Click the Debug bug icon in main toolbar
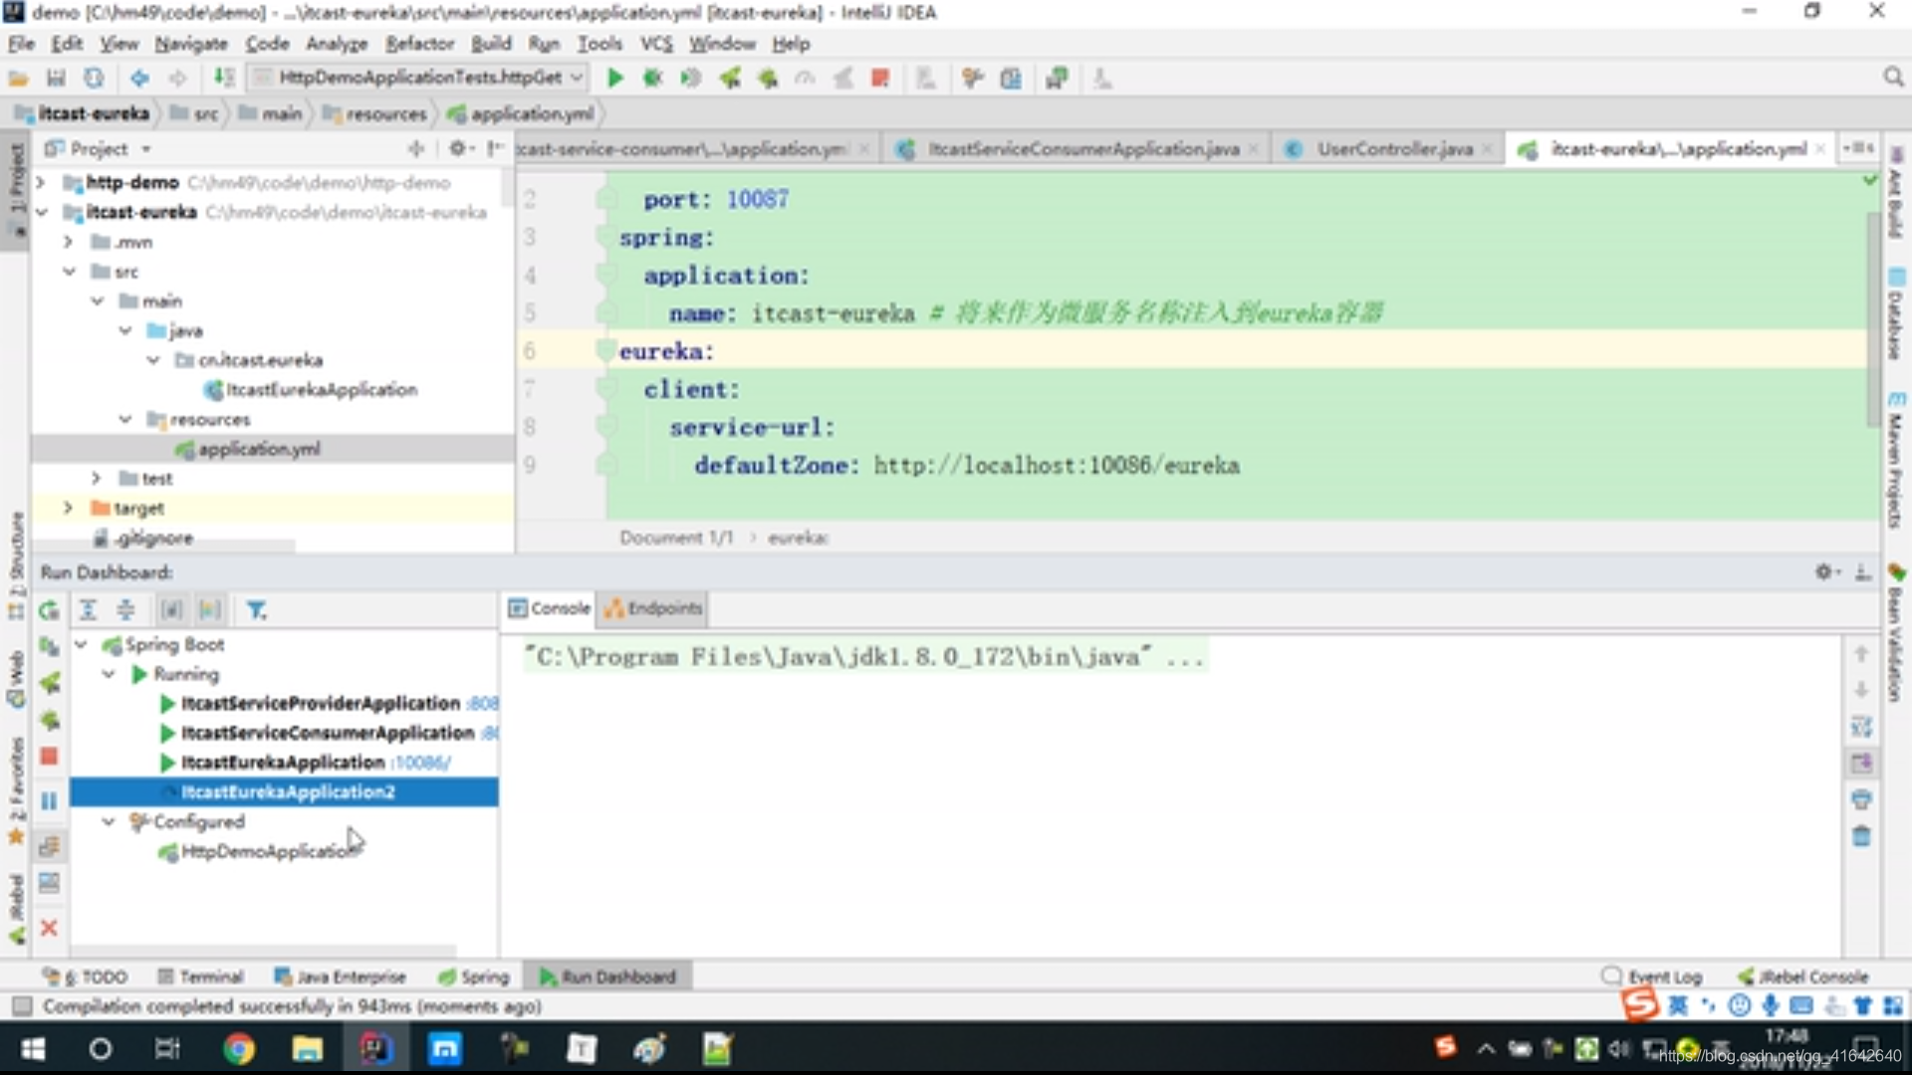 652,78
